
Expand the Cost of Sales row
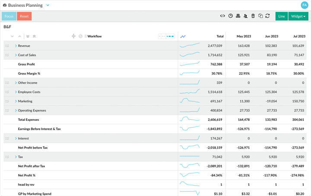point(16,55)
